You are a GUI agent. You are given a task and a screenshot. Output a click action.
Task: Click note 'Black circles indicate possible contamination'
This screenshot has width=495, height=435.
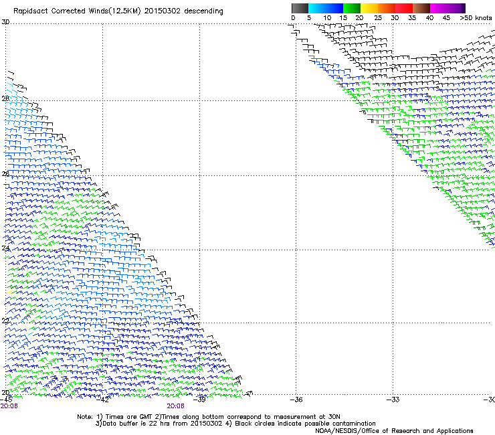(x=305, y=424)
